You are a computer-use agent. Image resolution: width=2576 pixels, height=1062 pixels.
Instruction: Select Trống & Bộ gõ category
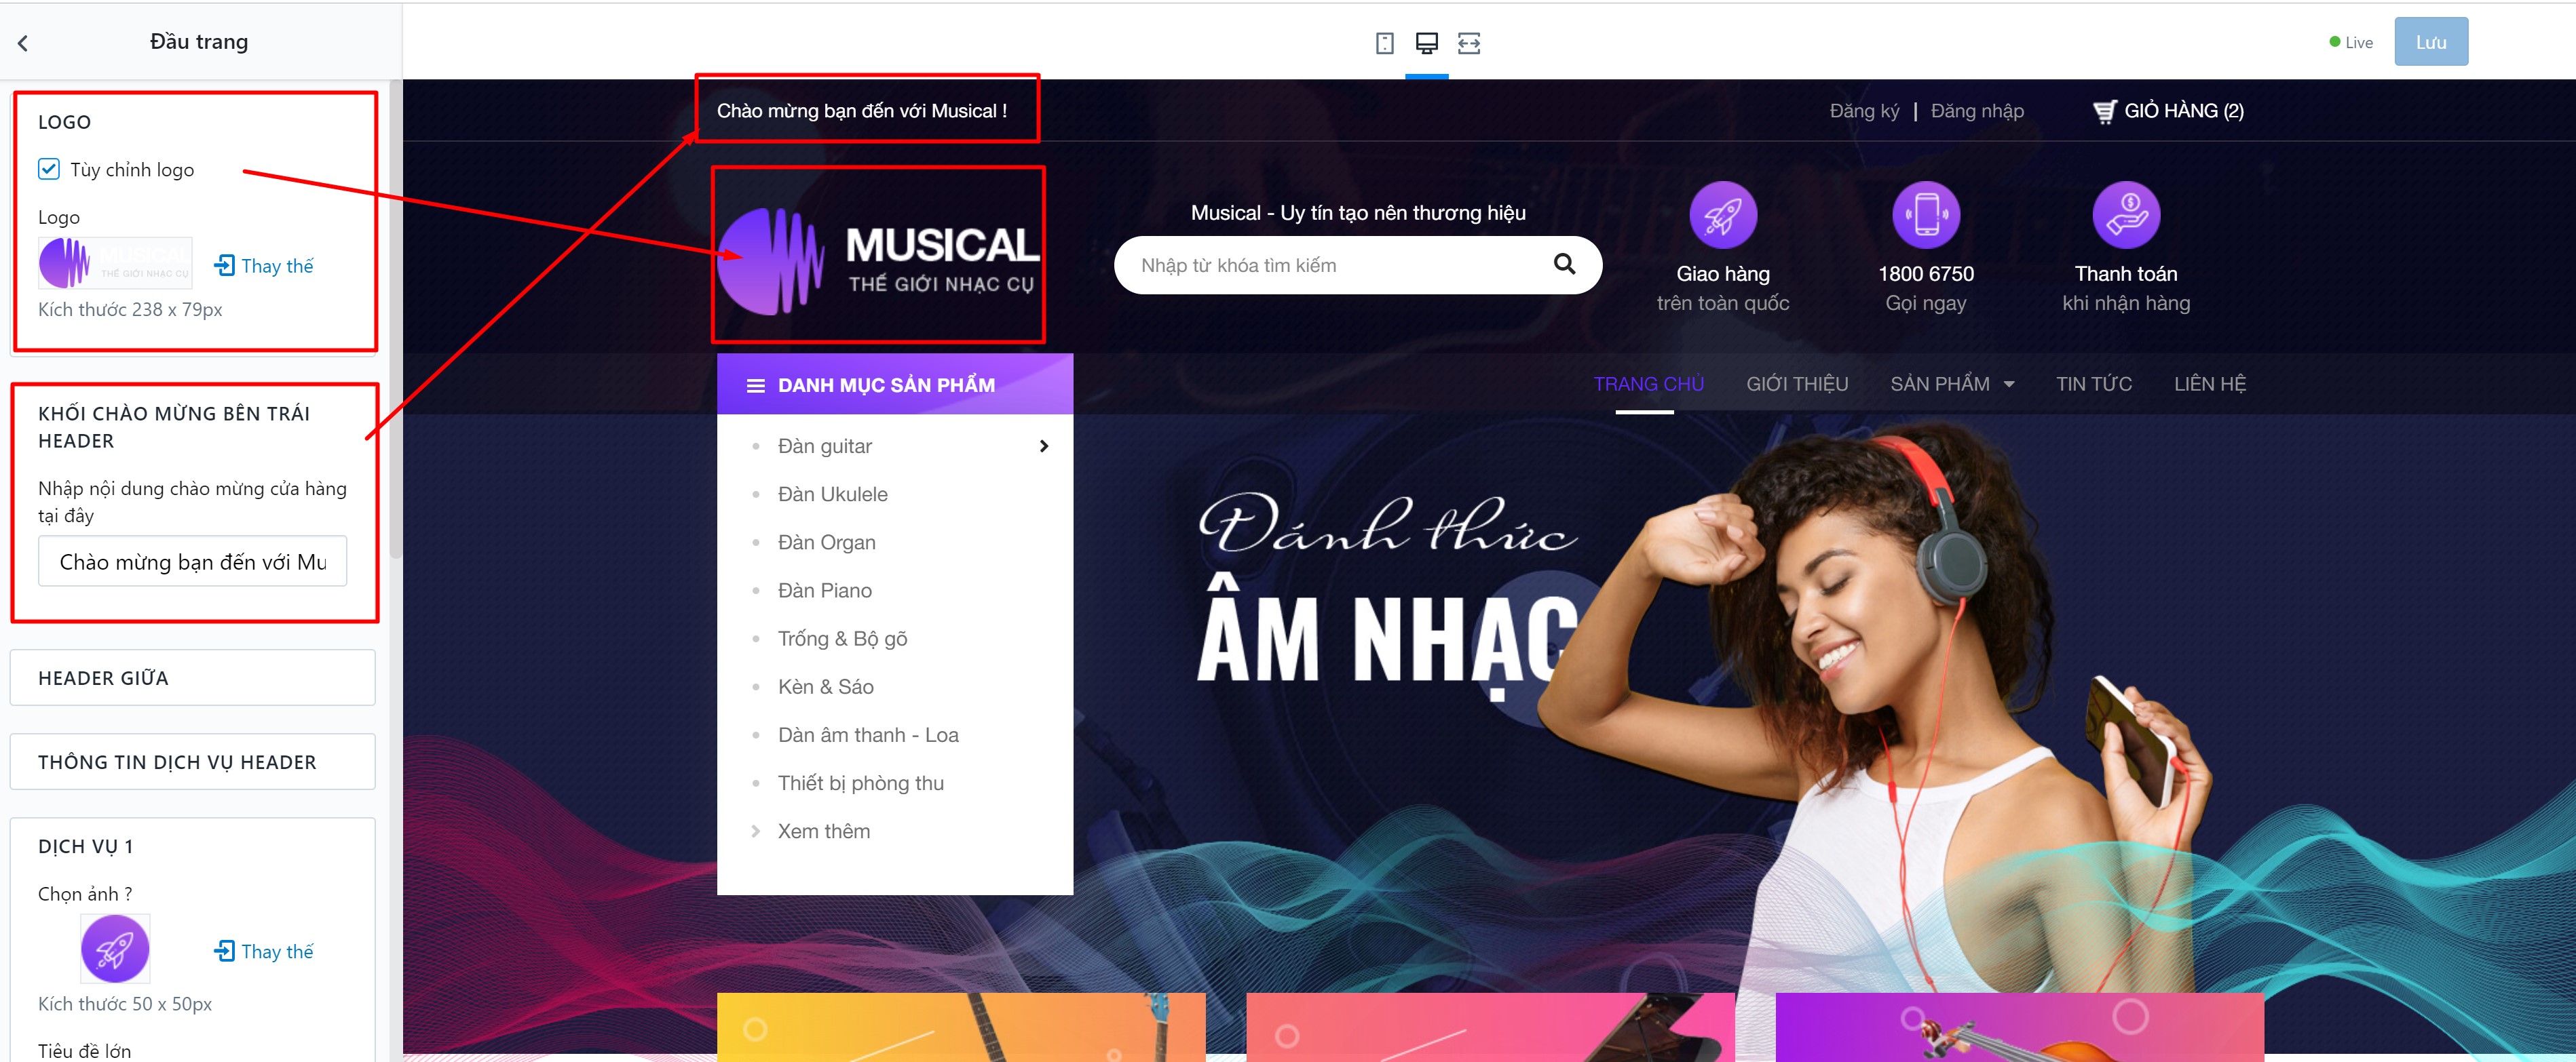[x=842, y=640]
